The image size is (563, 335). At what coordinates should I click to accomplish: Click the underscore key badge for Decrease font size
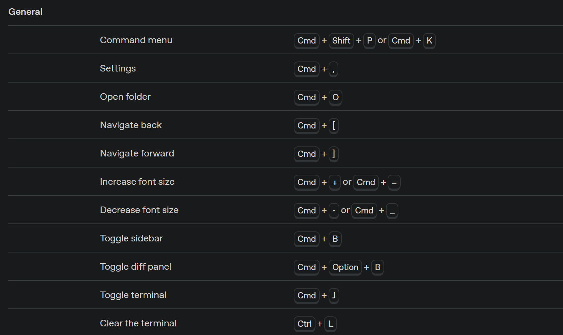(392, 211)
